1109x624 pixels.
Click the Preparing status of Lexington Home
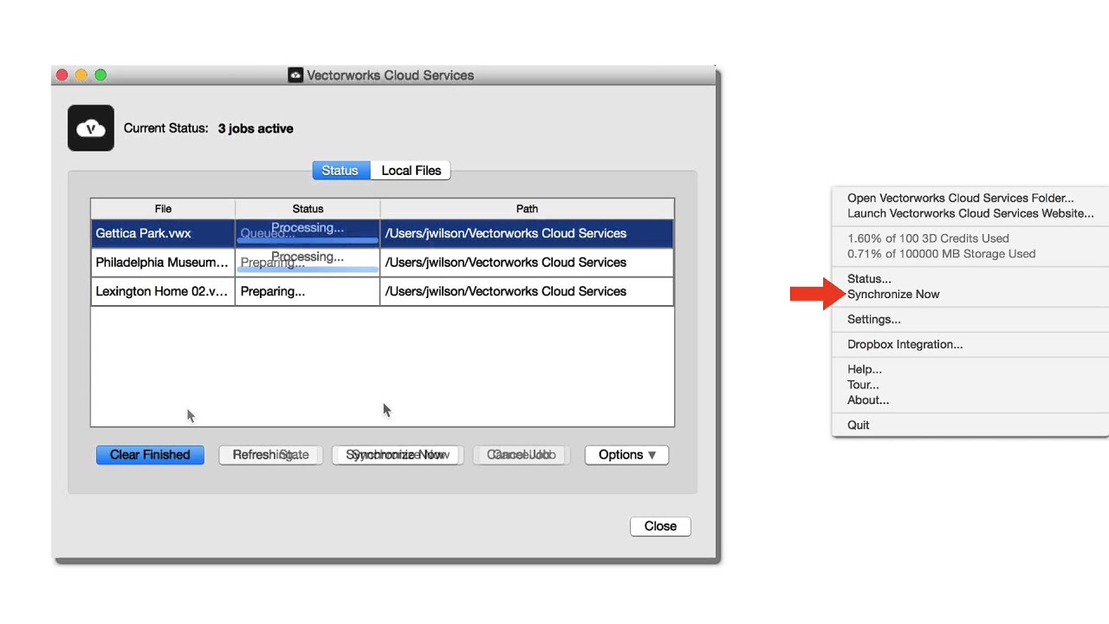pos(273,291)
